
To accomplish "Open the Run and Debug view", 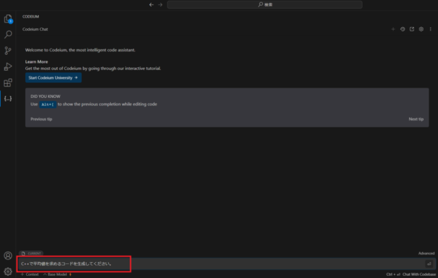I will tap(8, 67).
